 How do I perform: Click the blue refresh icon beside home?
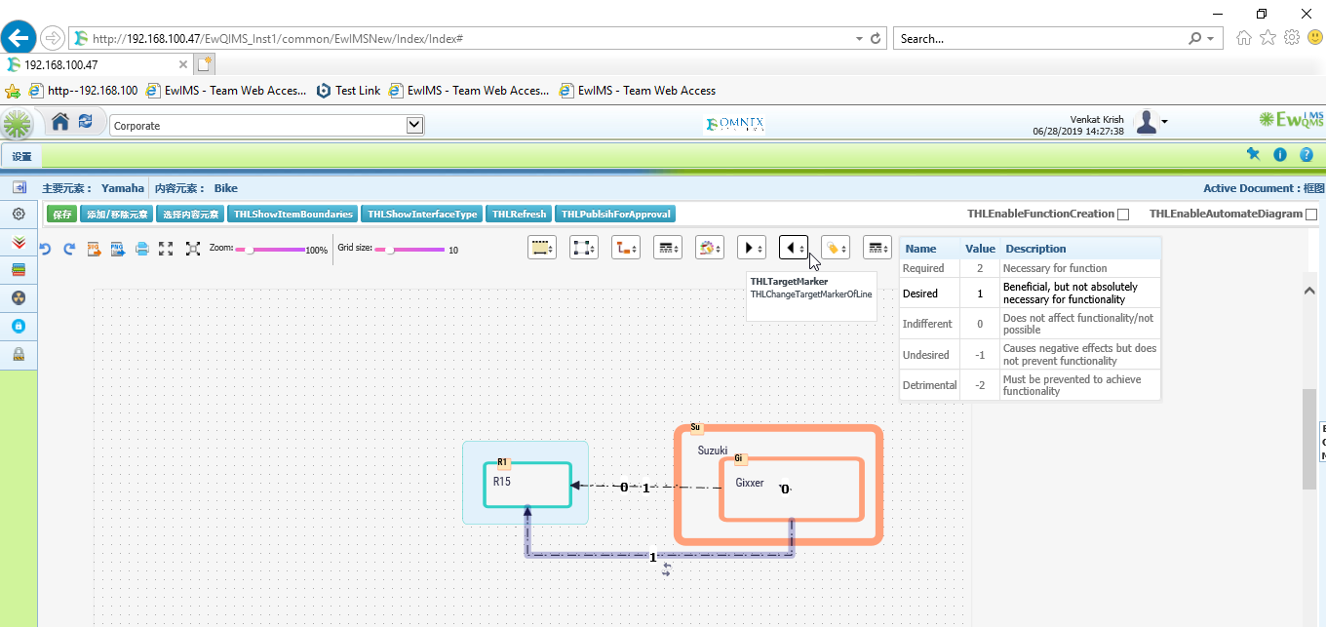86,122
